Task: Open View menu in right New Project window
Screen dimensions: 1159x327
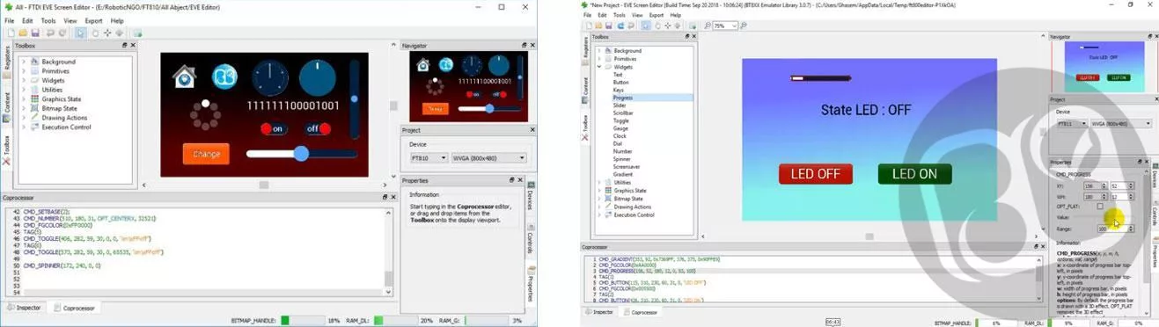Action: (x=638, y=15)
